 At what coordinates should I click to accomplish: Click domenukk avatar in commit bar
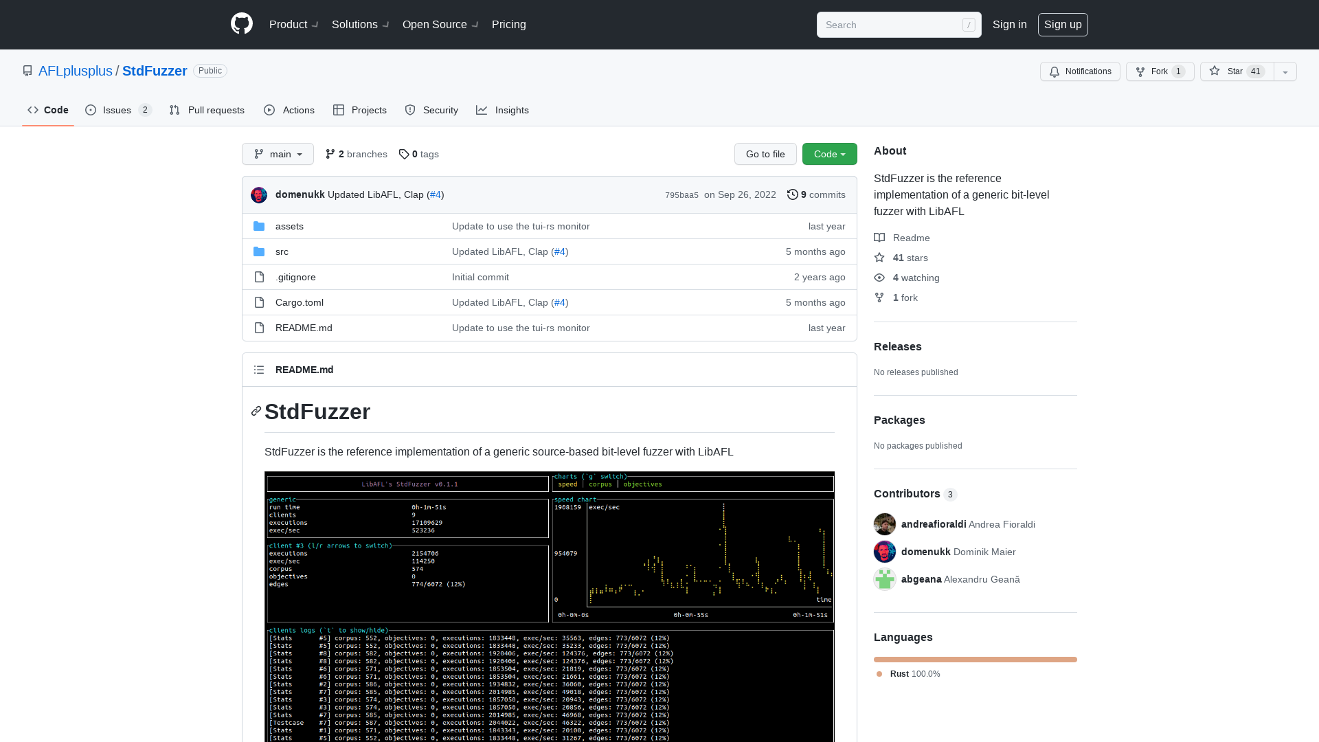point(259,195)
